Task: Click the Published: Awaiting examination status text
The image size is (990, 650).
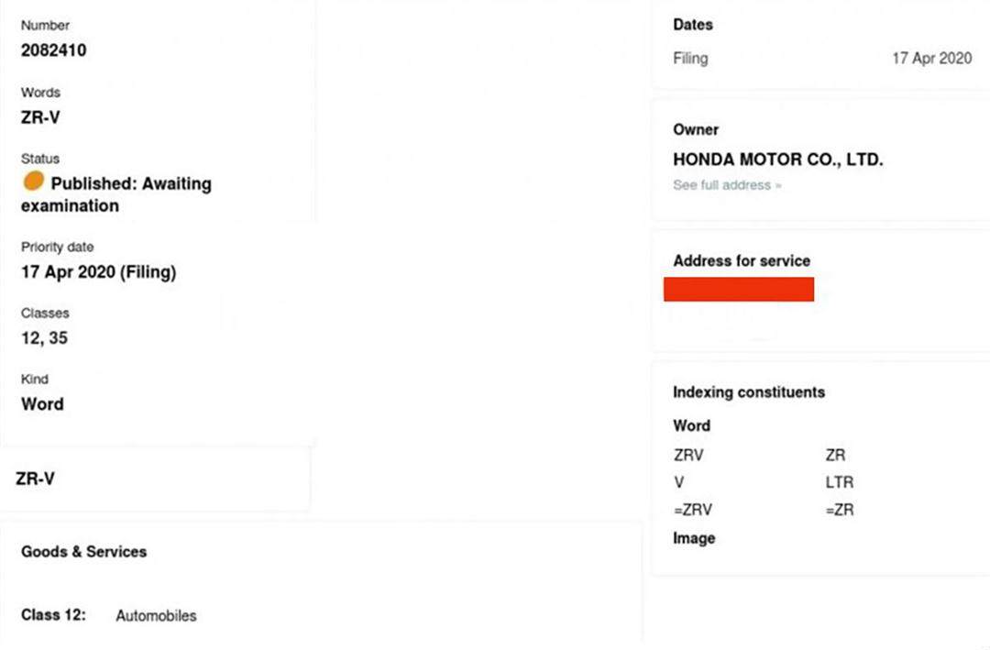Action: [x=130, y=184]
